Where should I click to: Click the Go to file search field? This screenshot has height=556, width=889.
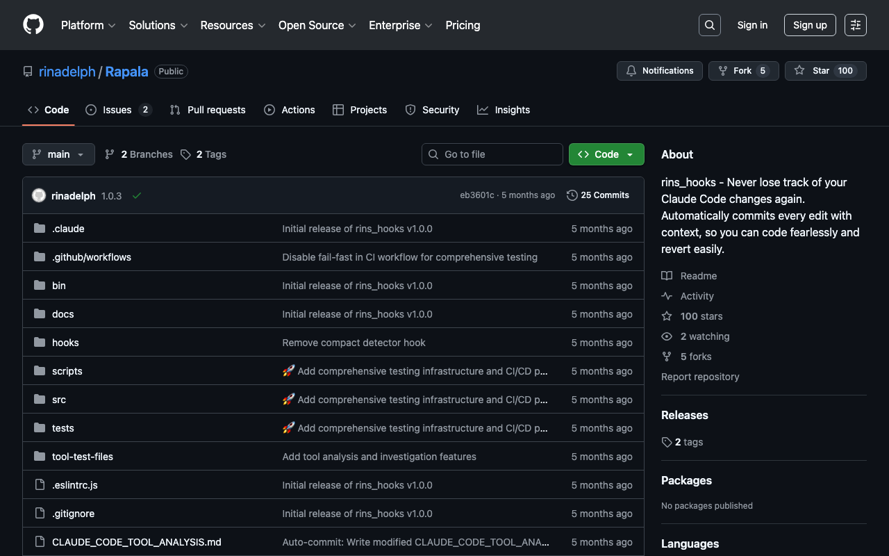[x=492, y=154]
